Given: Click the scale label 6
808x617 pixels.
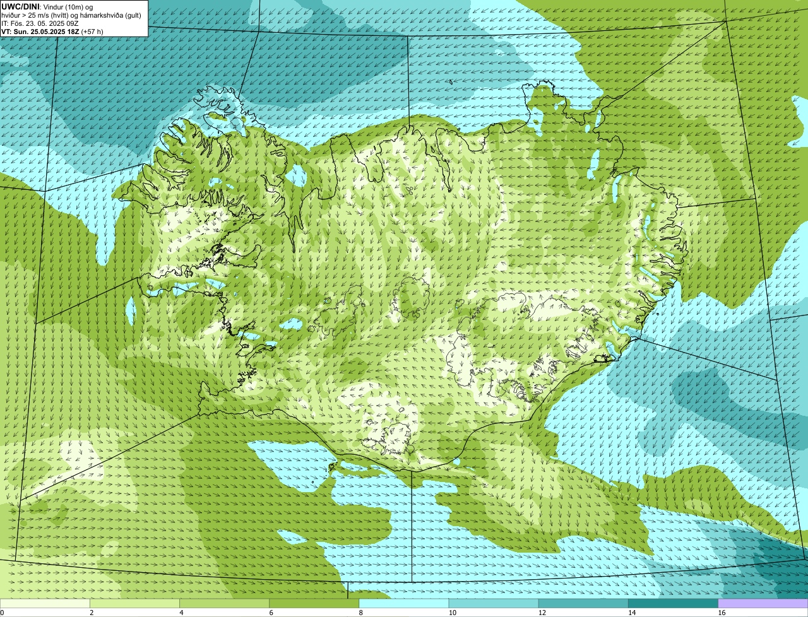Looking at the screenshot, I should [271, 613].
